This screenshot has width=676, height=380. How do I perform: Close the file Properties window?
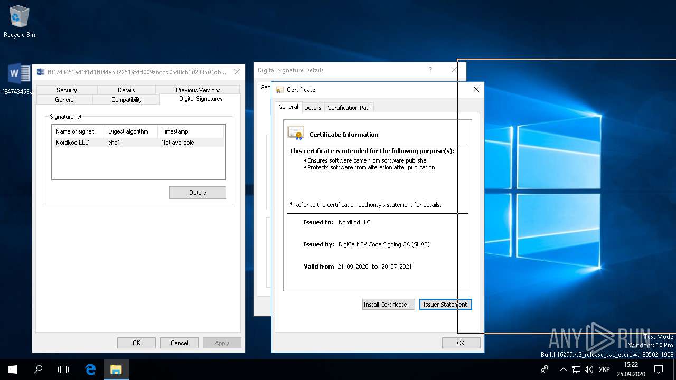(x=237, y=72)
